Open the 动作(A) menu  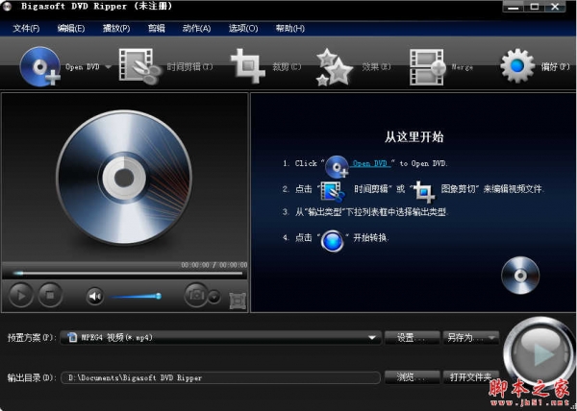196,28
